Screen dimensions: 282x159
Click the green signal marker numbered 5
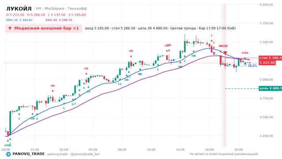[x=63, y=108]
